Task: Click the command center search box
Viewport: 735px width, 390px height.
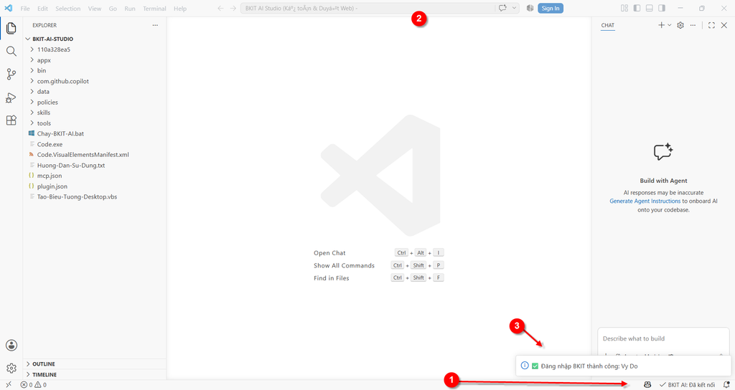Action: (367, 8)
